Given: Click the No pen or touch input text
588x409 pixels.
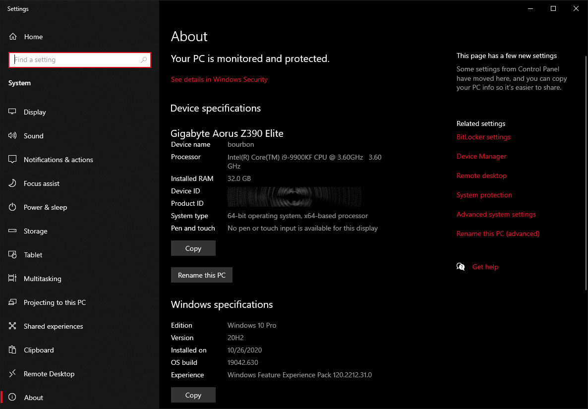Looking at the screenshot, I should point(302,229).
